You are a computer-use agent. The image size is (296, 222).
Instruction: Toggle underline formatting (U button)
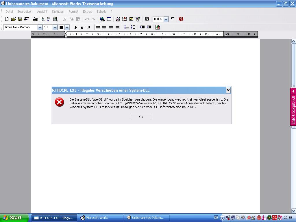[x=89, y=27]
